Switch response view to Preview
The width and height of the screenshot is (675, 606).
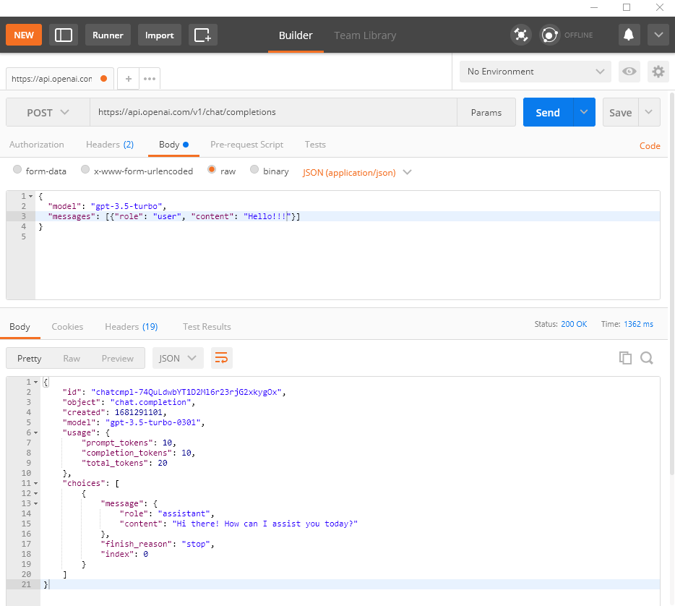click(x=118, y=359)
